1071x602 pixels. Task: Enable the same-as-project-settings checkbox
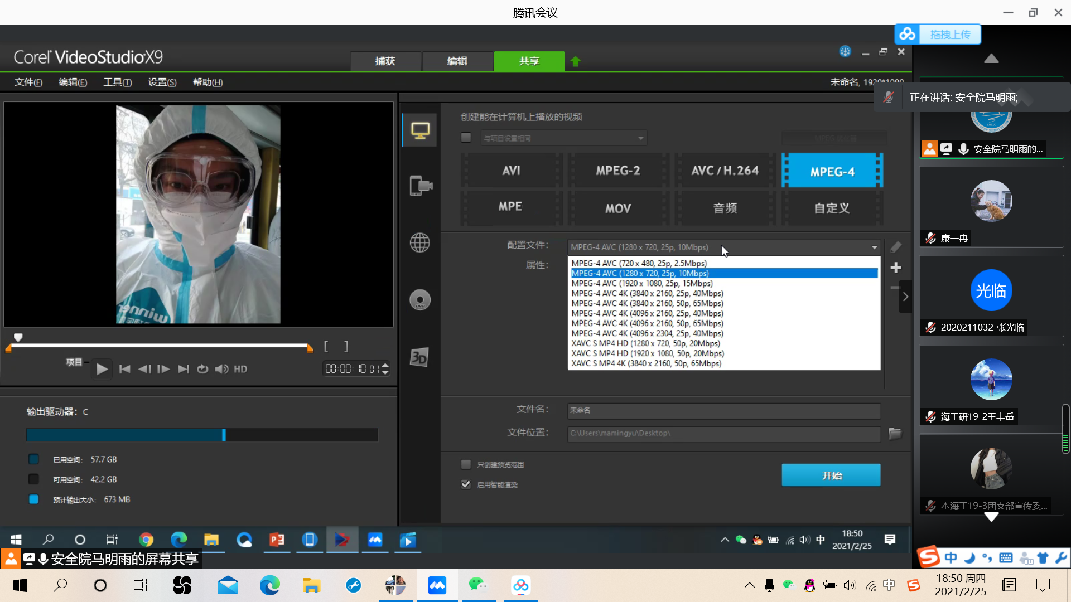point(466,138)
